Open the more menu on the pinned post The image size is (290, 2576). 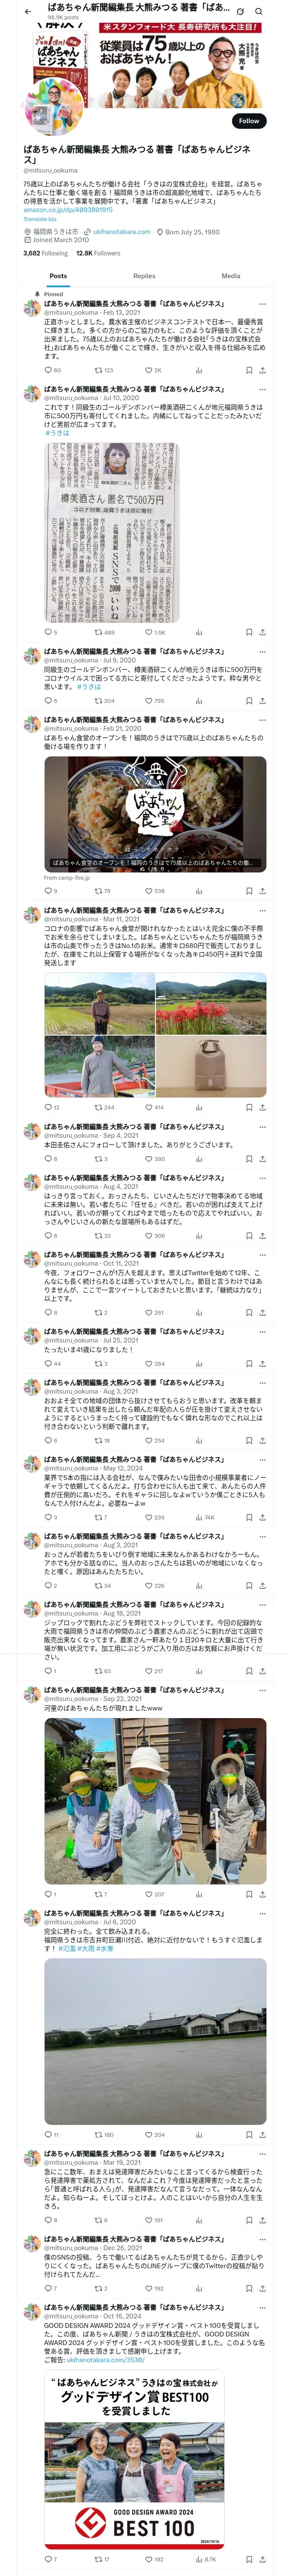(x=262, y=304)
